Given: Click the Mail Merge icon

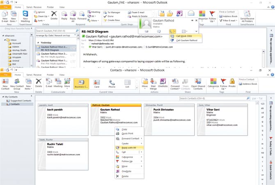Looking at the screenshot, I should point(153,84).
